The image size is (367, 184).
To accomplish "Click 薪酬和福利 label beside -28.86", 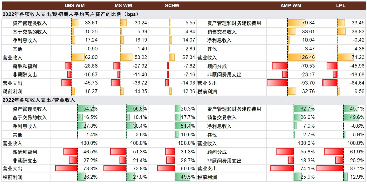I will pos(25,66).
